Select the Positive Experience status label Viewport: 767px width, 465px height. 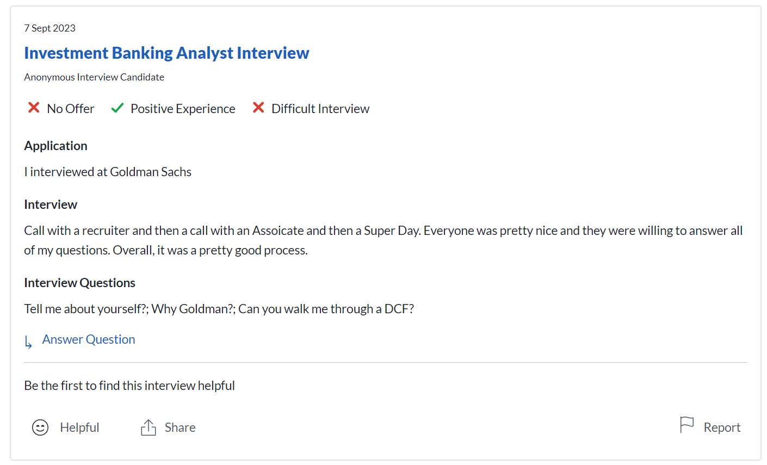(182, 108)
